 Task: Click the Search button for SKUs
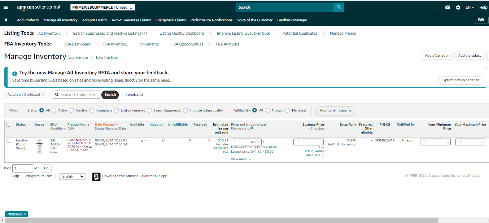click(x=110, y=95)
